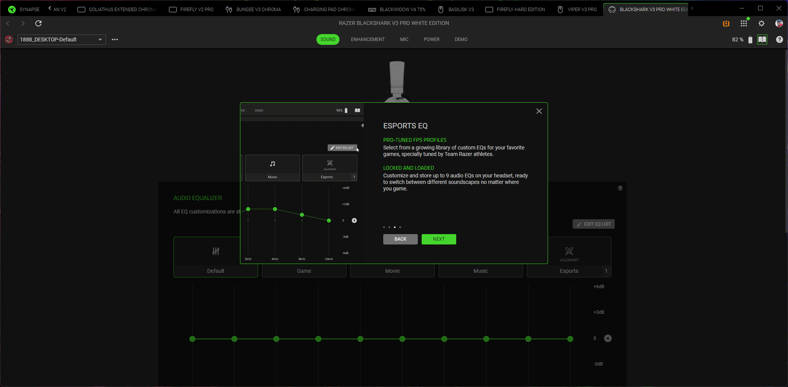The image size is (788, 387).
Task: Open the BlackWidow V4 75% device tab
Action: coord(397,9)
